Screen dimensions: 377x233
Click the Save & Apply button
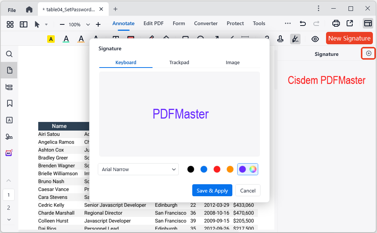(x=212, y=190)
